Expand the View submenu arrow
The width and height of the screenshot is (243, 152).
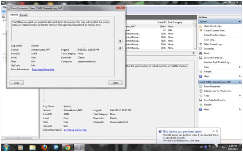[240, 67]
